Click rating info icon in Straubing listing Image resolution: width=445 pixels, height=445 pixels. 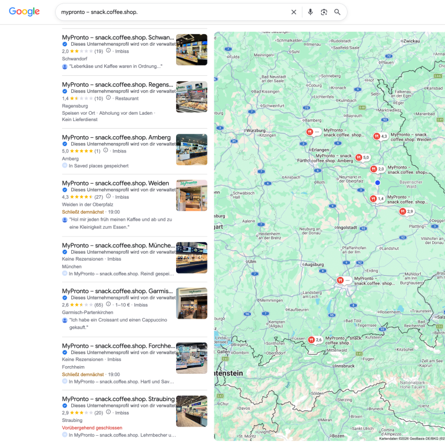108,412
